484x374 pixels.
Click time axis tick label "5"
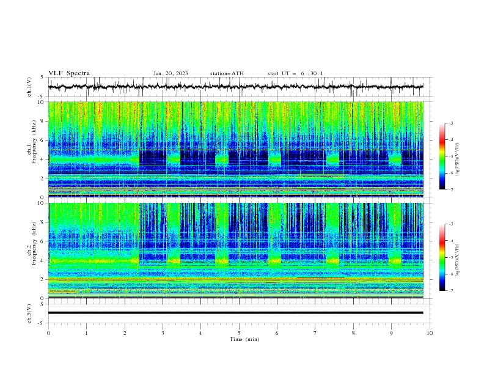coord(239,333)
